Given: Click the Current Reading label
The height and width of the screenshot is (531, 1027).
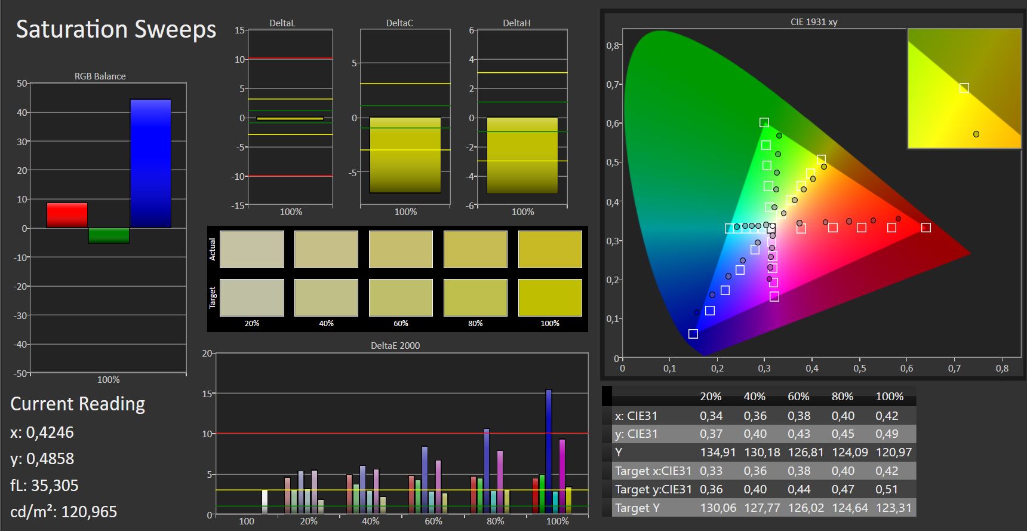Looking at the screenshot, I should pos(78,404).
